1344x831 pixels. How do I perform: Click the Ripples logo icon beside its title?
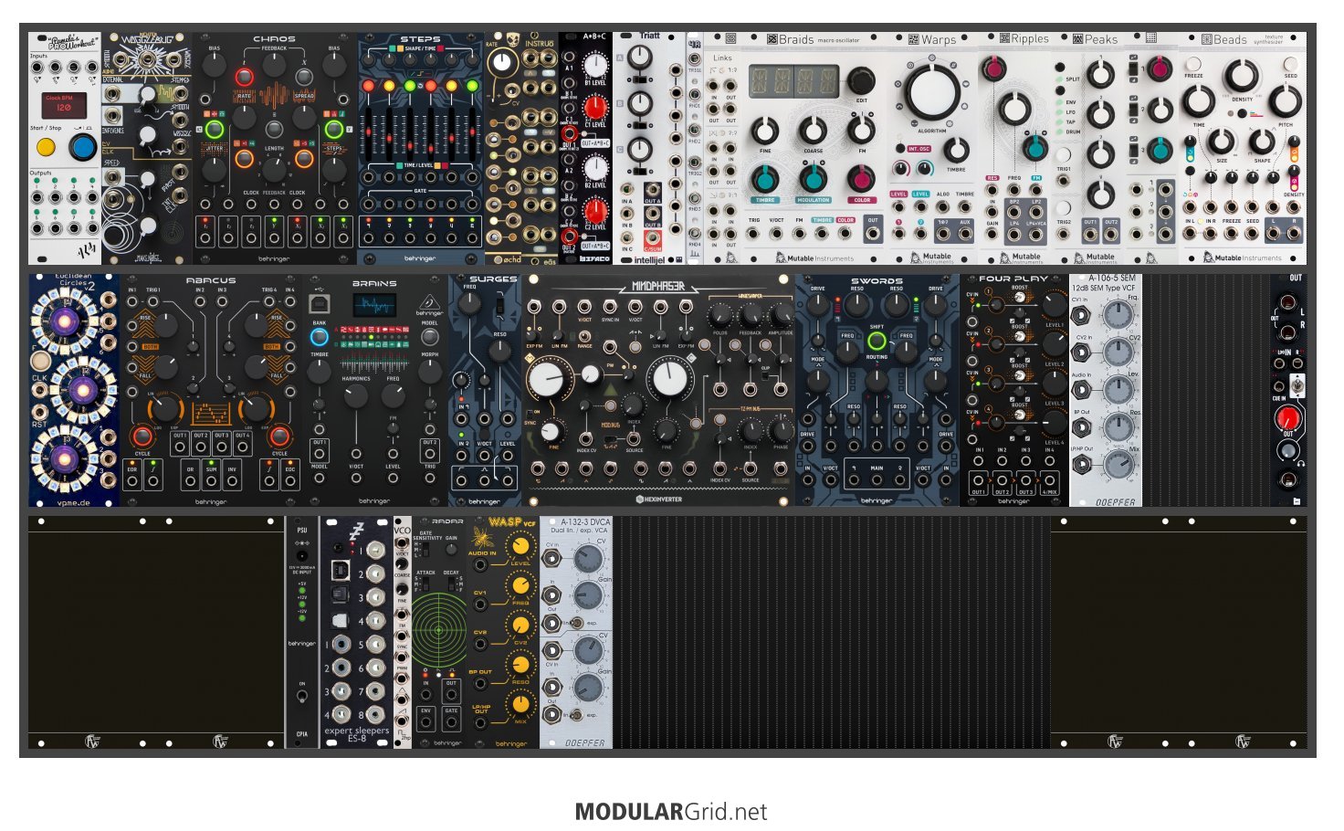[x=1004, y=38]
